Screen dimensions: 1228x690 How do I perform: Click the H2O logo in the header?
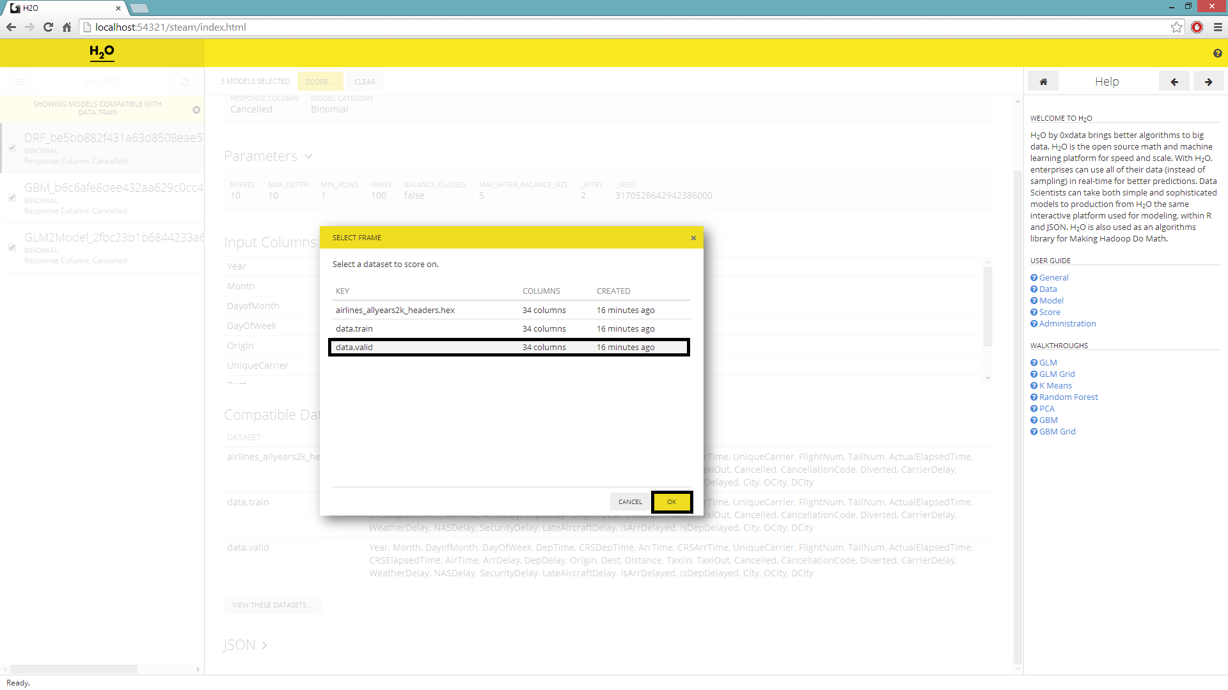click(x=102, y=52)
